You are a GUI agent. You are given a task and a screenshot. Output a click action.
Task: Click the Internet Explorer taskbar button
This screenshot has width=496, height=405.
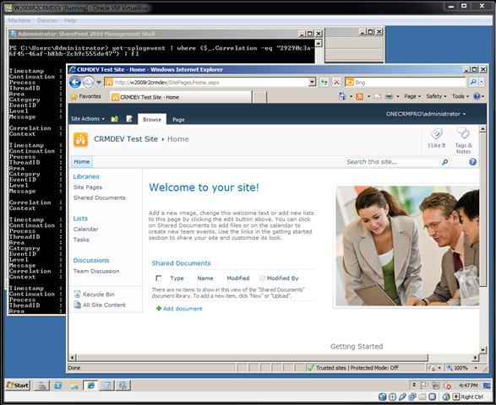click(90, 386)
